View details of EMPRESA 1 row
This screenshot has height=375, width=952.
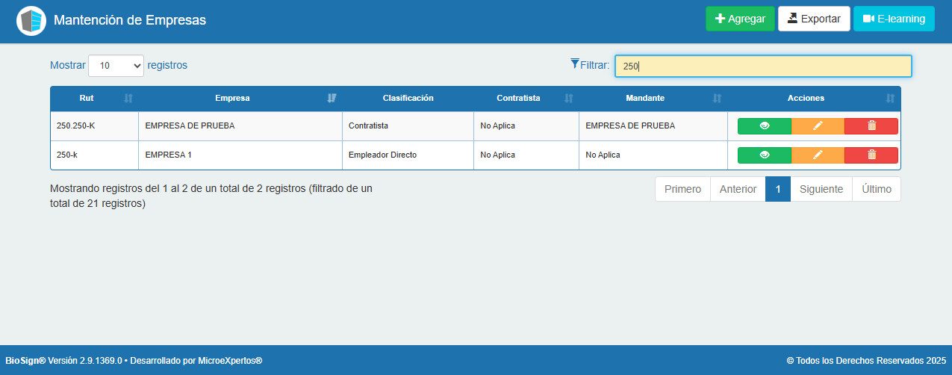pos(764,155)
